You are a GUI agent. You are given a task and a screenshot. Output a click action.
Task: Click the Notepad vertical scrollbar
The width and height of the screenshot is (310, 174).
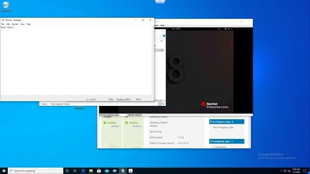click(153, 60)
